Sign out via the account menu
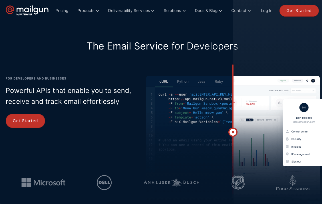 click(x=296, y=161)
